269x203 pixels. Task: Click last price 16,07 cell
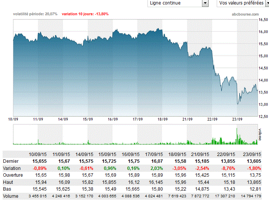tap(157, 161)
